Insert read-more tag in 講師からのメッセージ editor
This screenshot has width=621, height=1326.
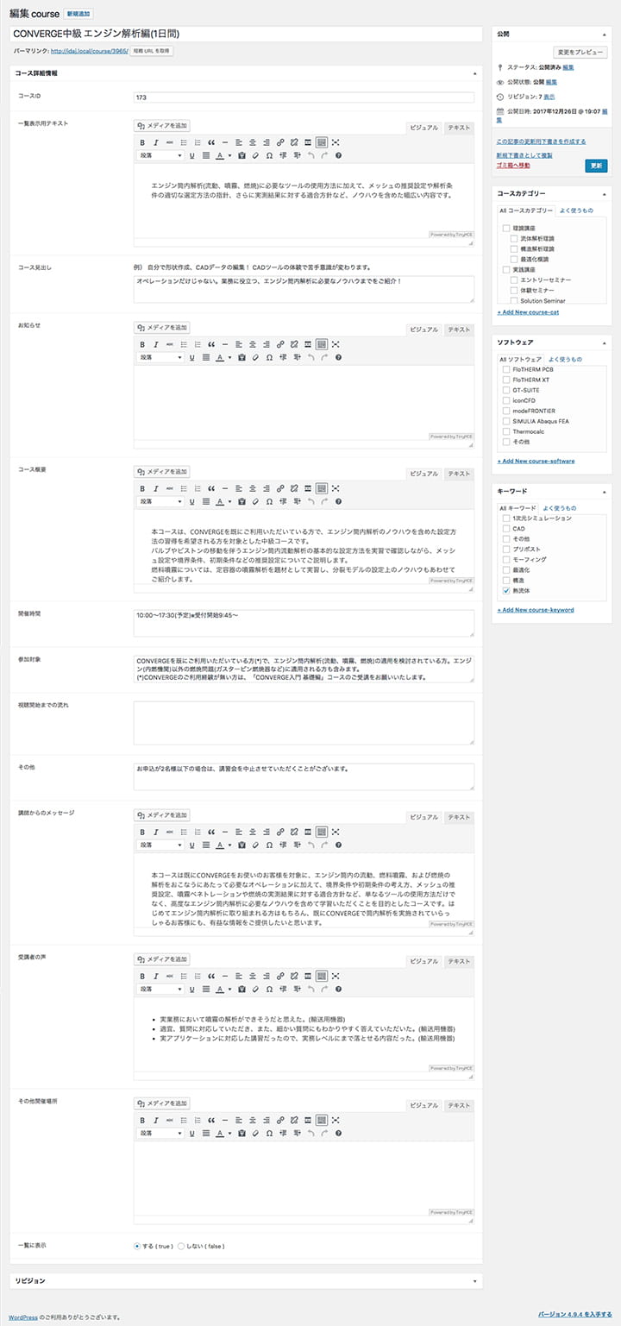pyautogui.click(x=308, y=832)
